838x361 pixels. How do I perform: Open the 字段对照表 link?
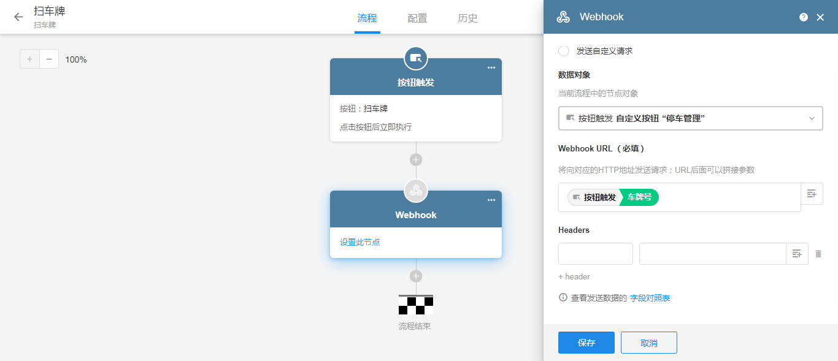[x=649, y=298]
